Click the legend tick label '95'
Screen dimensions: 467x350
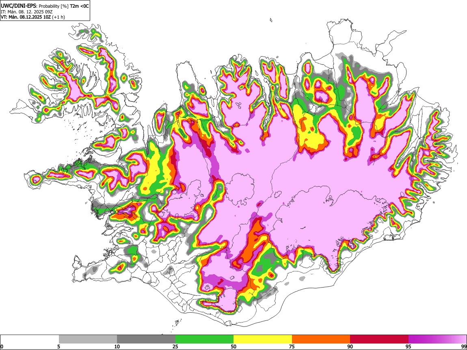click(409, 347)
